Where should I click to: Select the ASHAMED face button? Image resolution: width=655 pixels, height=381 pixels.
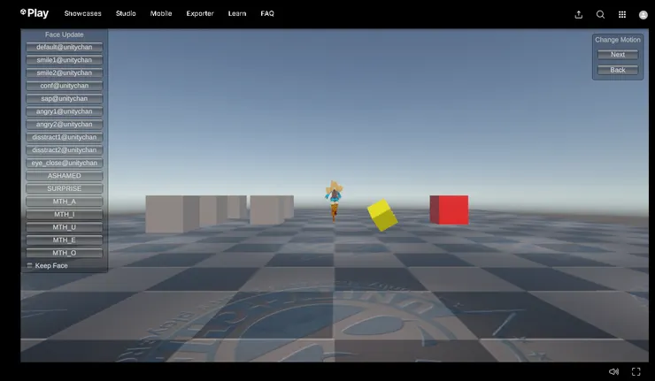pyautogui.click(x=65, y=176)
